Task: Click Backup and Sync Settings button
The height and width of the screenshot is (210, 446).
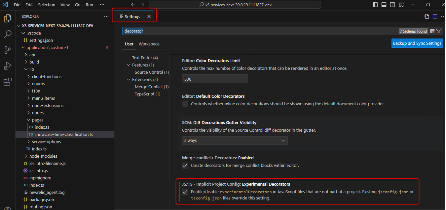Action: point(417,43)
